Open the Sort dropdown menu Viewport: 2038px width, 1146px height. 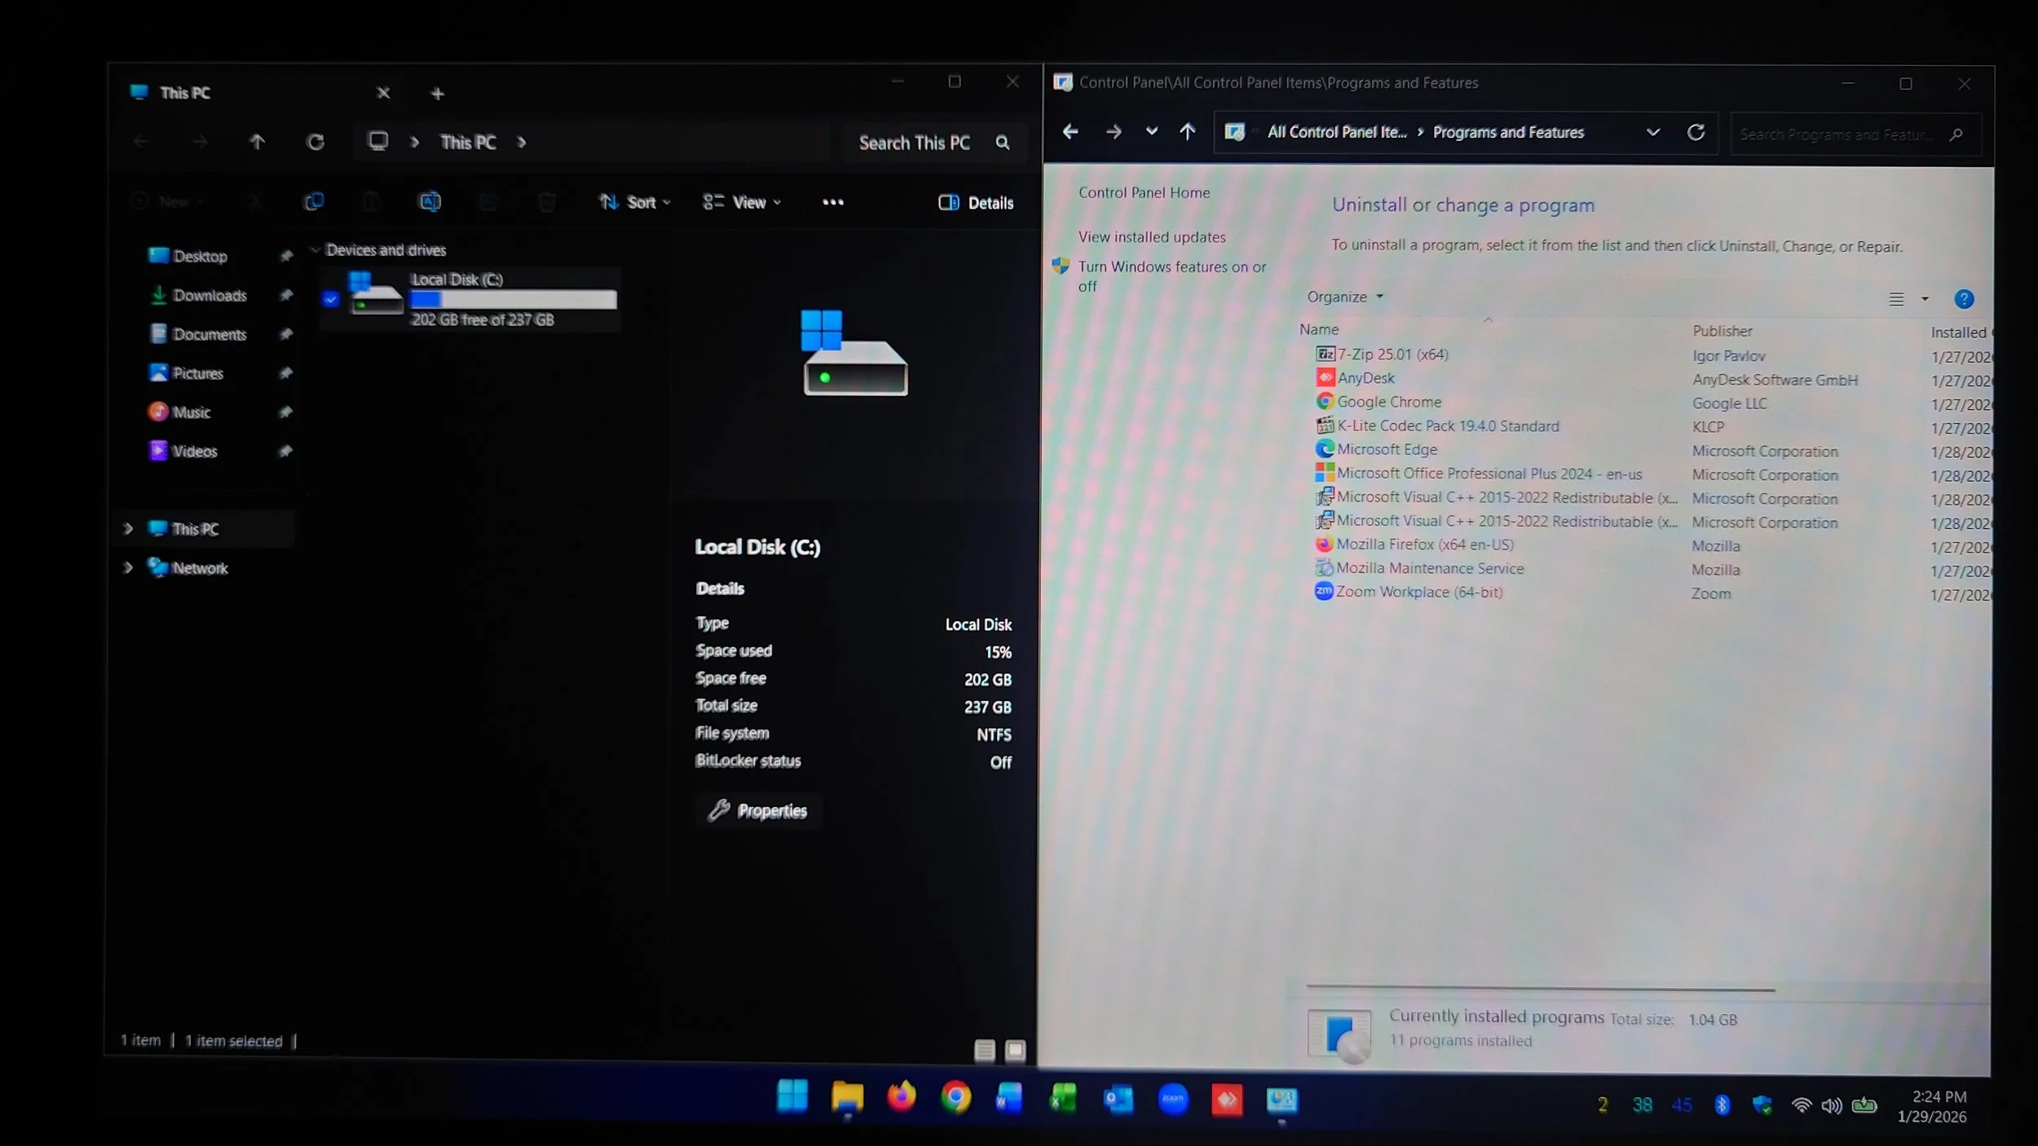635,202
